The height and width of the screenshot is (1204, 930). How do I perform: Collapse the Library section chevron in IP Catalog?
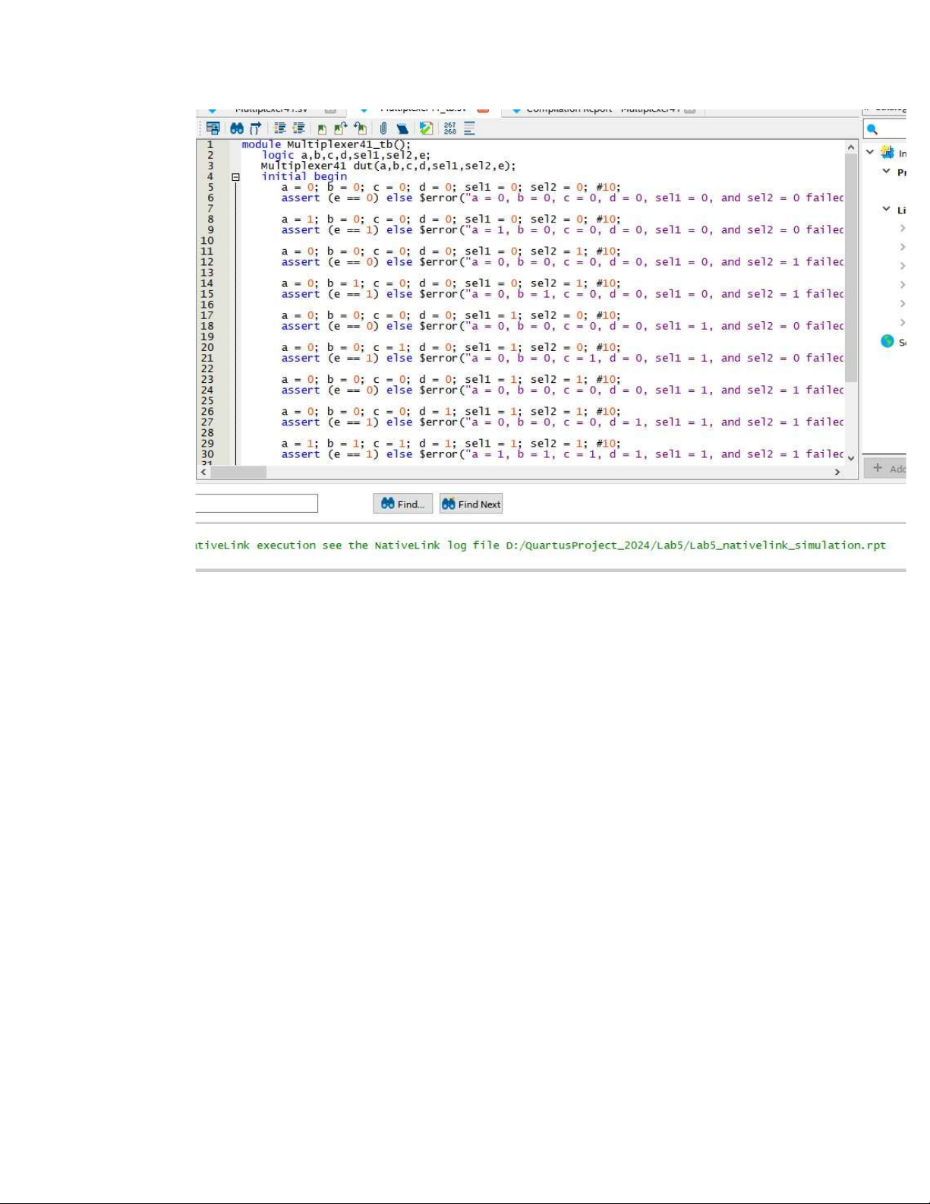886,209
